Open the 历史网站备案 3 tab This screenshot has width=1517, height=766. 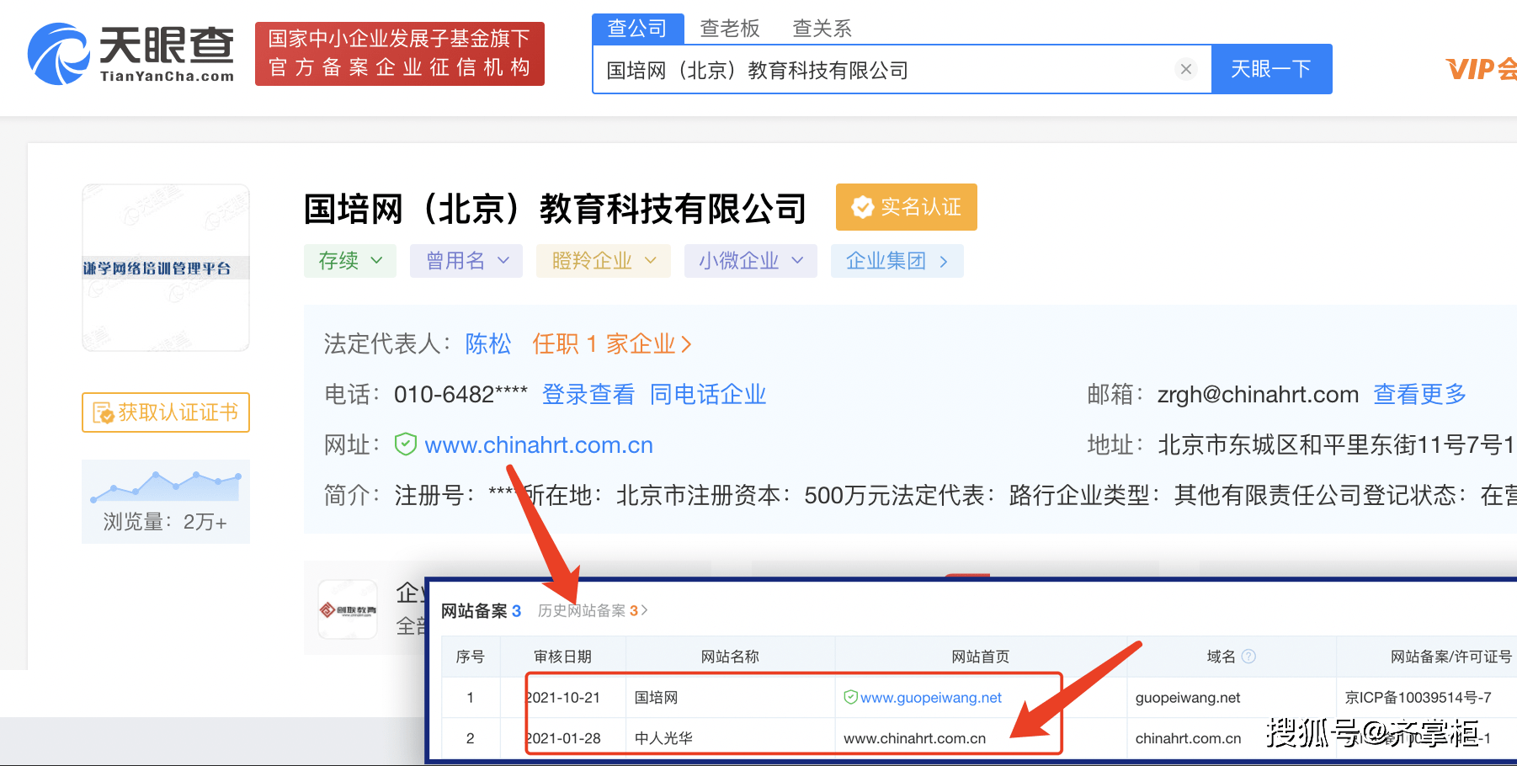593,610
